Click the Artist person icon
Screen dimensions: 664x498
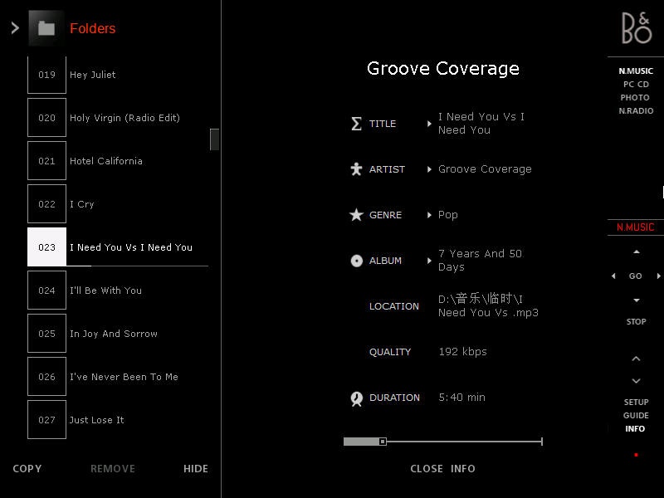click(356, 169)
